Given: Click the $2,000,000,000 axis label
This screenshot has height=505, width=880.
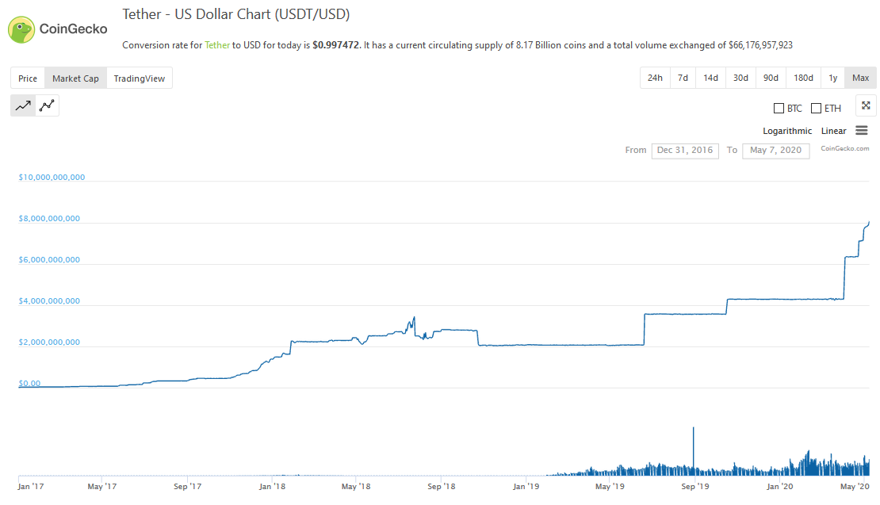Looking at the screenshot, I should [49, 342].
